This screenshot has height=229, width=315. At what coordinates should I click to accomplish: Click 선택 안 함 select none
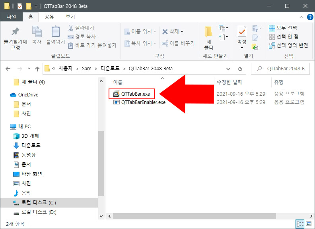284,37
